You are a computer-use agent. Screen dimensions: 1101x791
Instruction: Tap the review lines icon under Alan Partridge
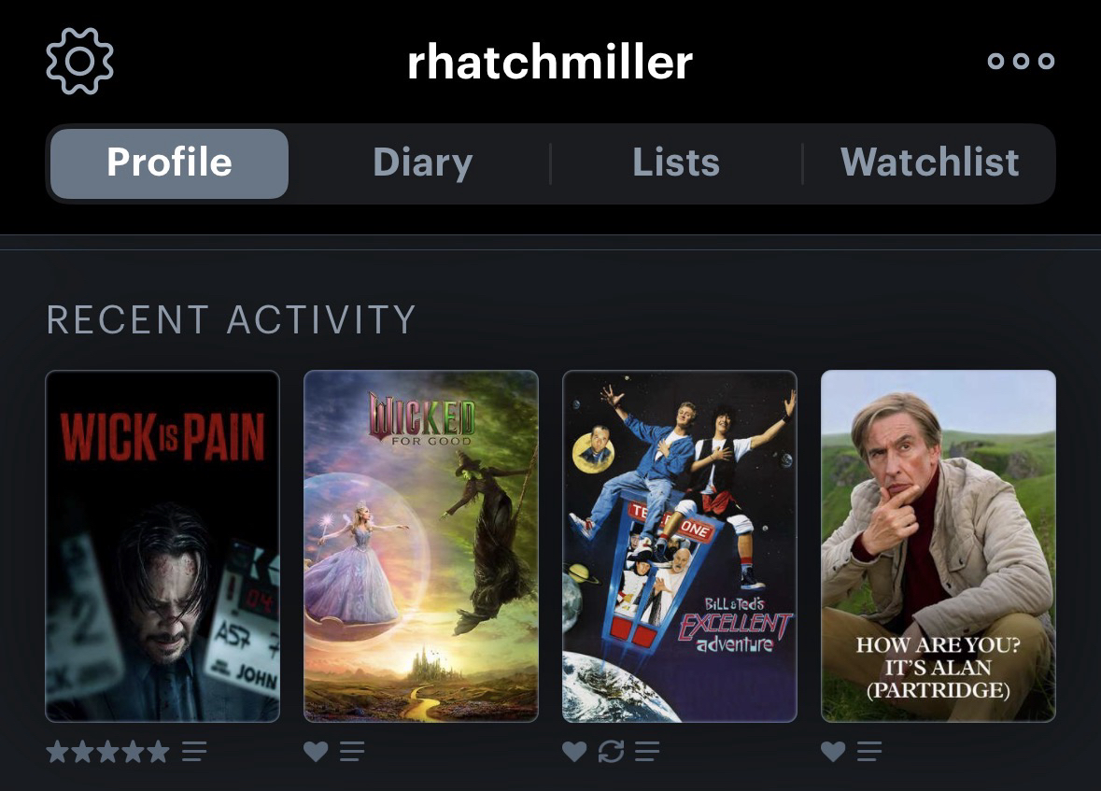tap(869, 751)
